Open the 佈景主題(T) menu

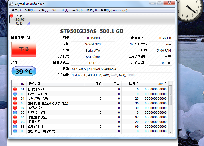tap(60, 10)
